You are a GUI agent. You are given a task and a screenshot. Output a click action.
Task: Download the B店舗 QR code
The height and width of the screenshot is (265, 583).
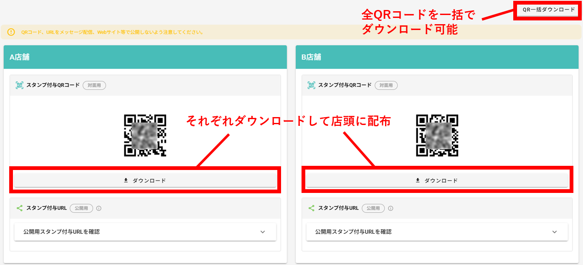tap(437, 180)
